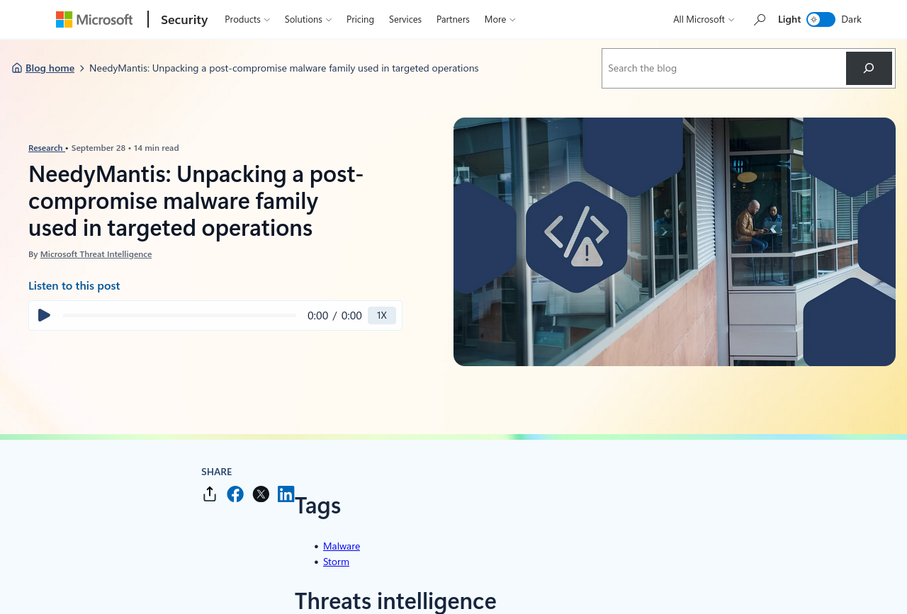Open the header search magnifier icon
The height and width of the screenshot is (614, 907).
click(760, 20)
